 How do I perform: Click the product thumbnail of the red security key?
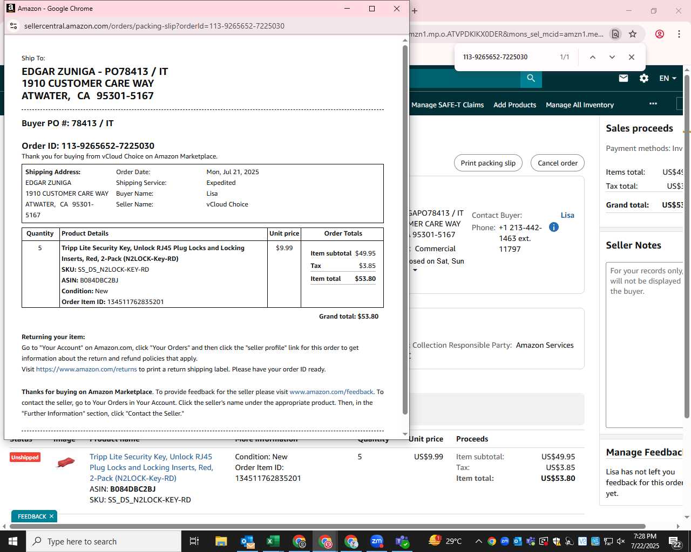65,463
